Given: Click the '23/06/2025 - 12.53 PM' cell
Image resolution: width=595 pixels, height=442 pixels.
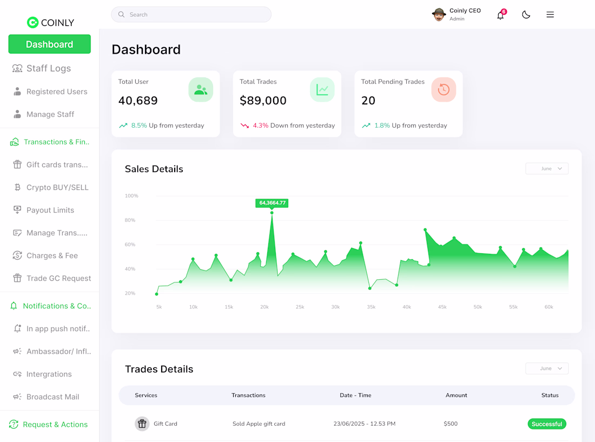Looking at the screenshot, I should click(364, 424).
